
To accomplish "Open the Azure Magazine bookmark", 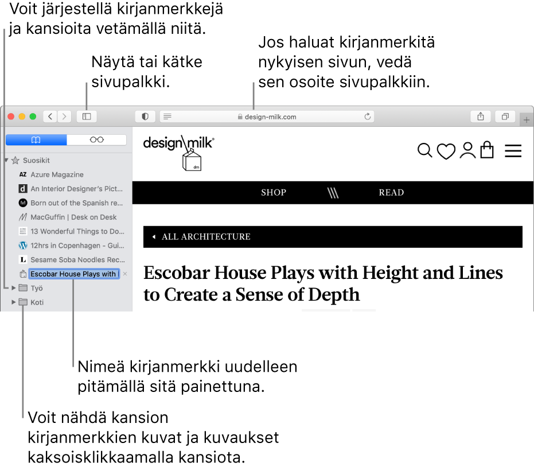I will 57,174.
